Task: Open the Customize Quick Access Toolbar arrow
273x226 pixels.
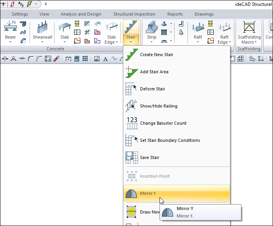Action: (46, 4)
